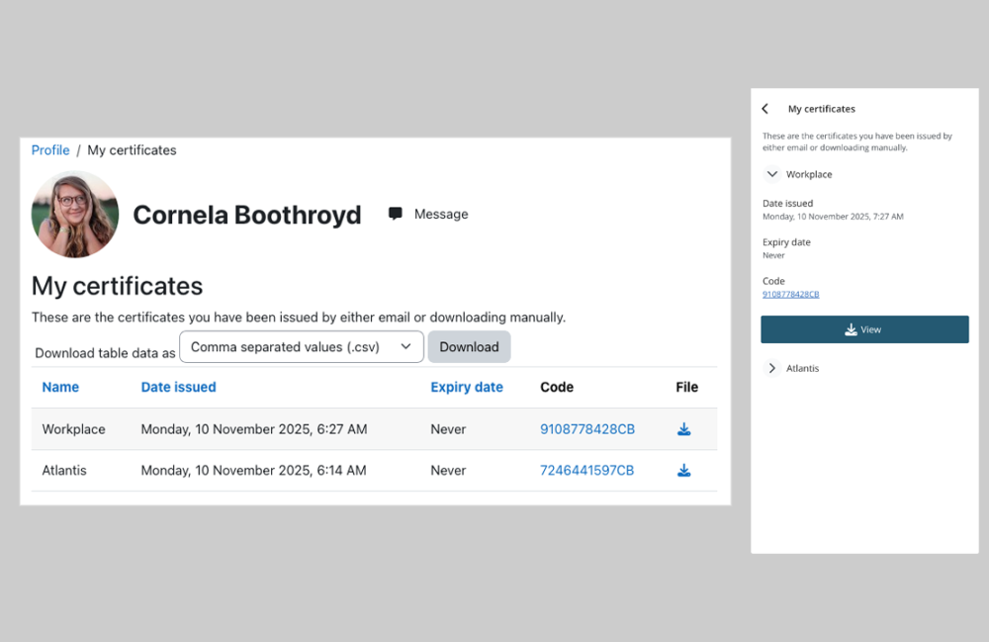Viewport: 989px width, 642px height.
Task: Sort table by Date issued column
Action: (178, 388)
